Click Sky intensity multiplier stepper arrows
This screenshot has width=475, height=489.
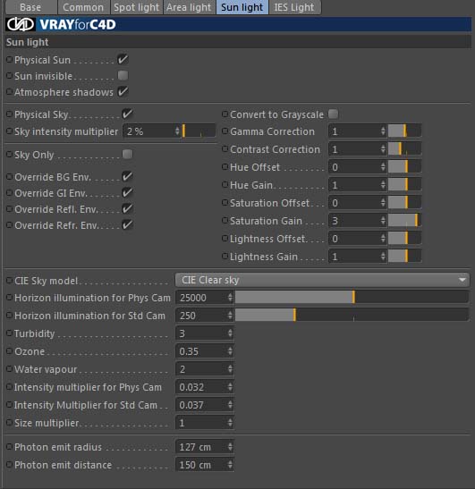pos(177,131)
